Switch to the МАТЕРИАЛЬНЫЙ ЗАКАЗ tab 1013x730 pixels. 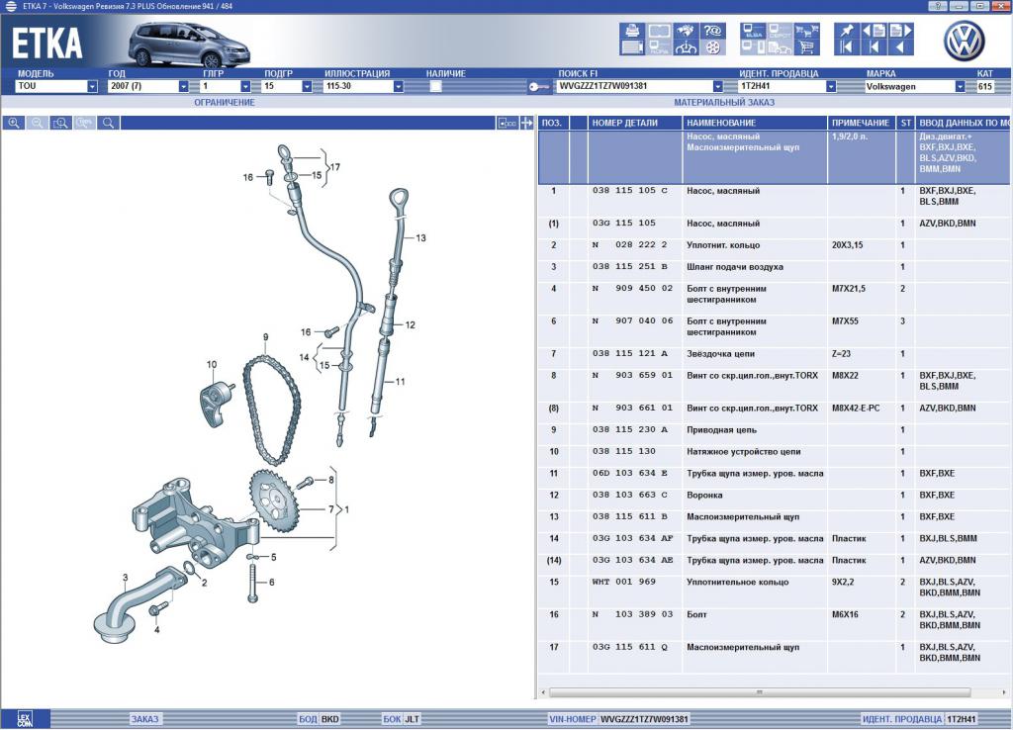(x=723, y=102)
